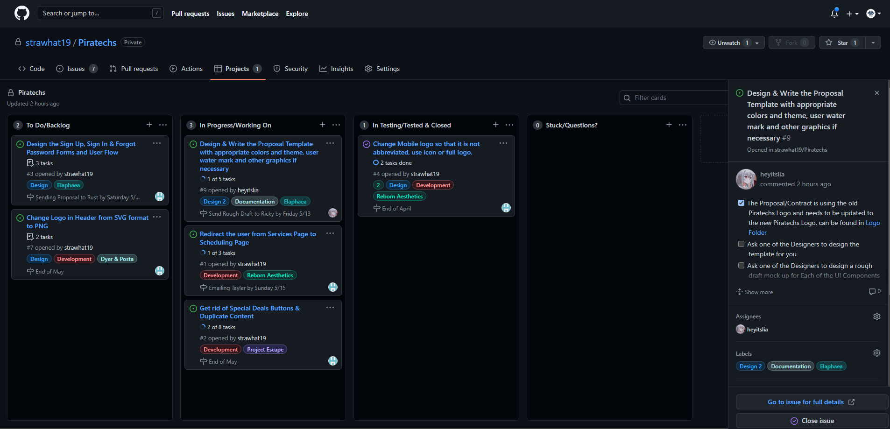Screen dimensions: 890x429
Task: Open the strawhat19 owner link
Action: (x=48, y=42)
